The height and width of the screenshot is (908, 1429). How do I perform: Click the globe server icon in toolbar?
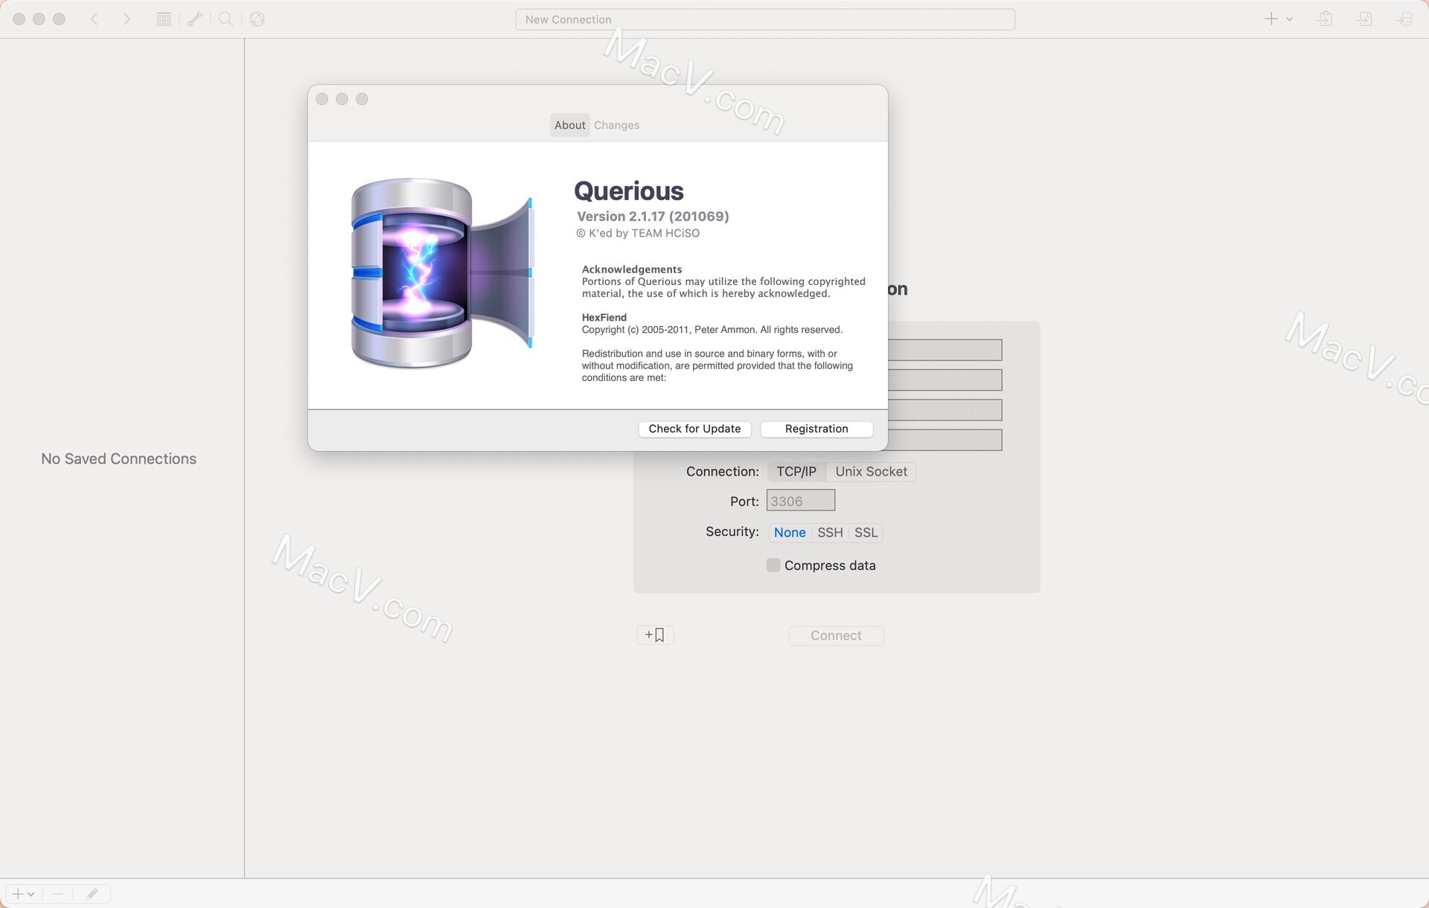tap(257, 19)
